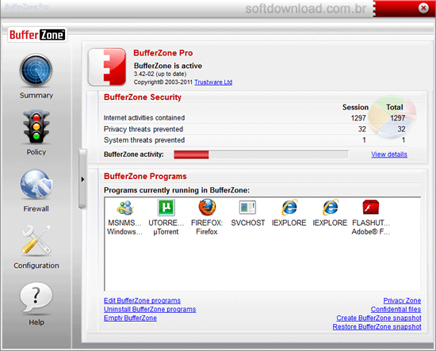
Task: Select the Firefox program icon
Action: tap(207, 208)
